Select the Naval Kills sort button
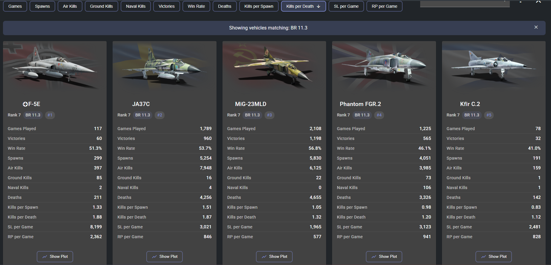 [x=136, y=6]
